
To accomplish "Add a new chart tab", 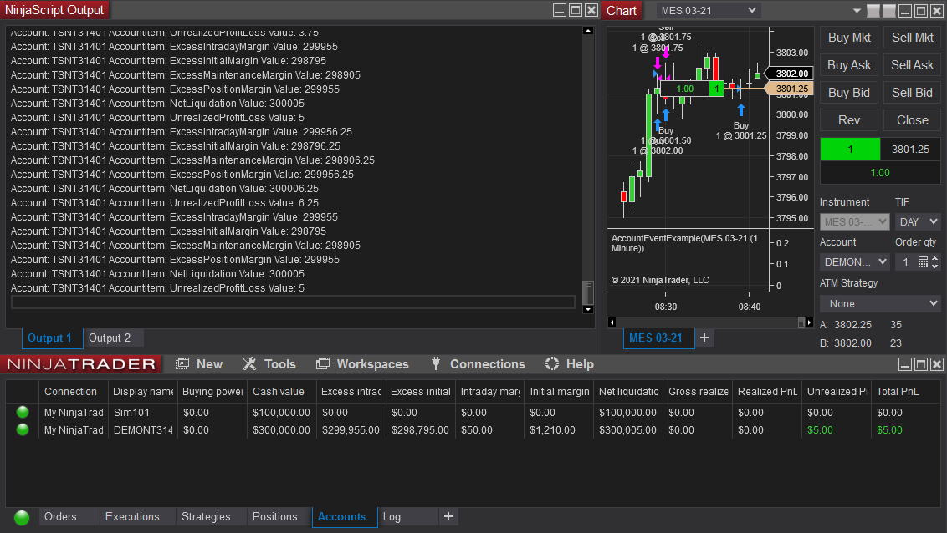I will (704, 338).
